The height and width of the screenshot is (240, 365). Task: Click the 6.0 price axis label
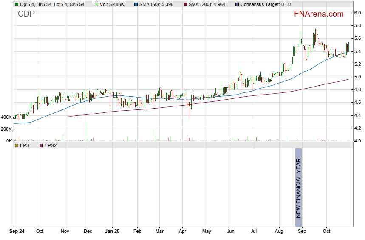tap(358, 13)
